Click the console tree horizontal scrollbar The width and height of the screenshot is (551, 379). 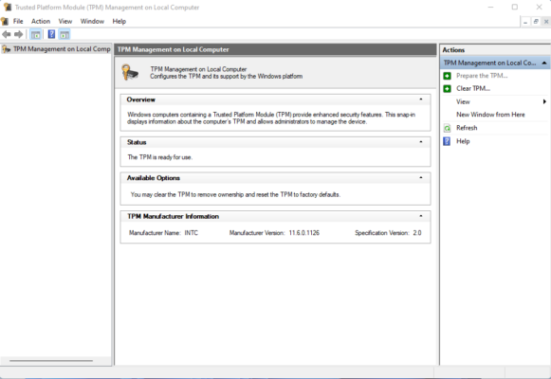tap(51, 360)
